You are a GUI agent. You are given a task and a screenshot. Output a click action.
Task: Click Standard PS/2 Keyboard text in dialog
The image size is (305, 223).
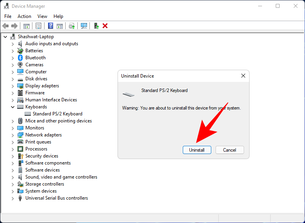[x=164, y=90]
